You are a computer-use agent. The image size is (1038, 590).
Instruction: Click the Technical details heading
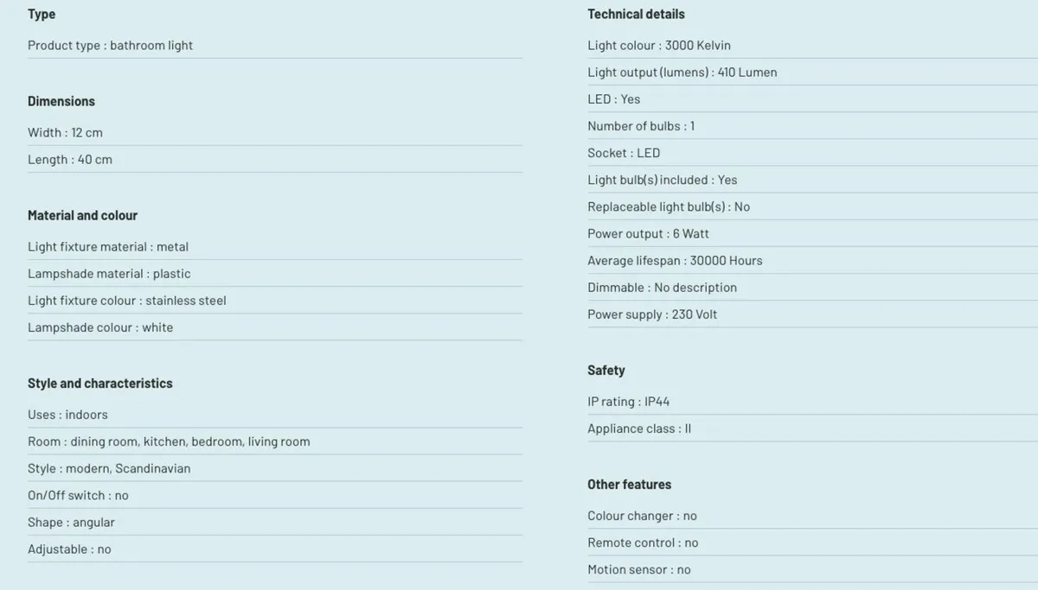click(636, 14)
